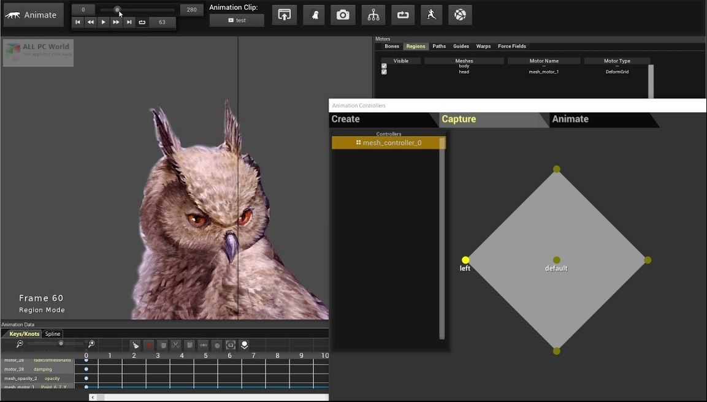
Task: Enable loop mode in the playback controls
Action: click(x=143, y=21)
